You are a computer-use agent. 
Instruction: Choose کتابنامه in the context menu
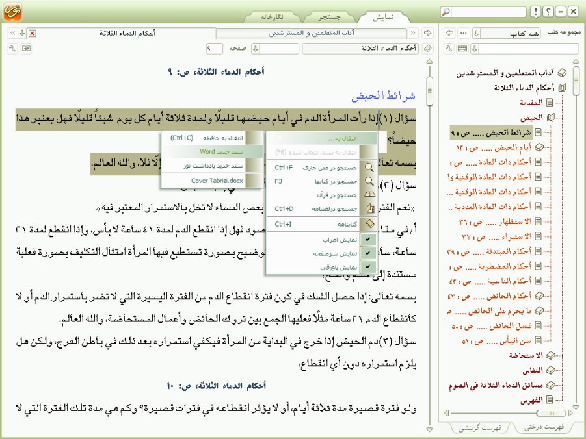pos(322,224)
